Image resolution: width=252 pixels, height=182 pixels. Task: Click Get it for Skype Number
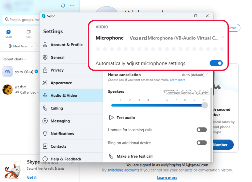(32, 177)
